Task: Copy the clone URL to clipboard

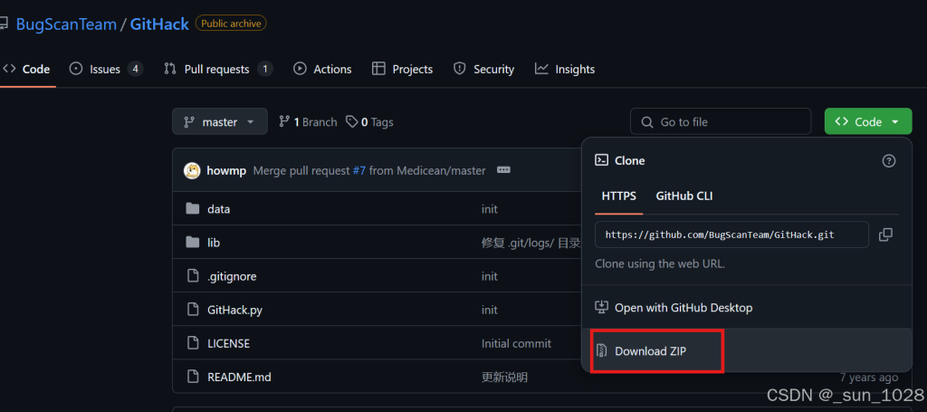Action: pos(885,235)
